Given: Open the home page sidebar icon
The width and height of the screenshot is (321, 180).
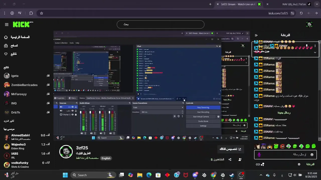Looking at the screenshot, I should [x=6, y=37].
